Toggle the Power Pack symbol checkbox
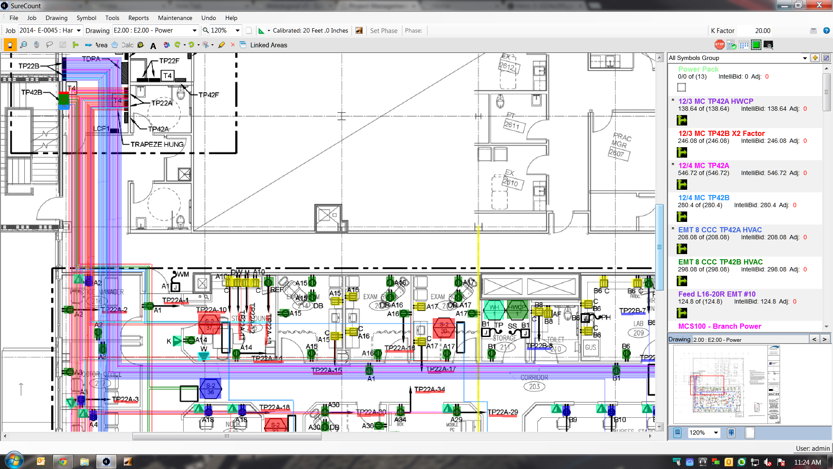The width and height of the screenshot is (833, 469). point(682,87)
